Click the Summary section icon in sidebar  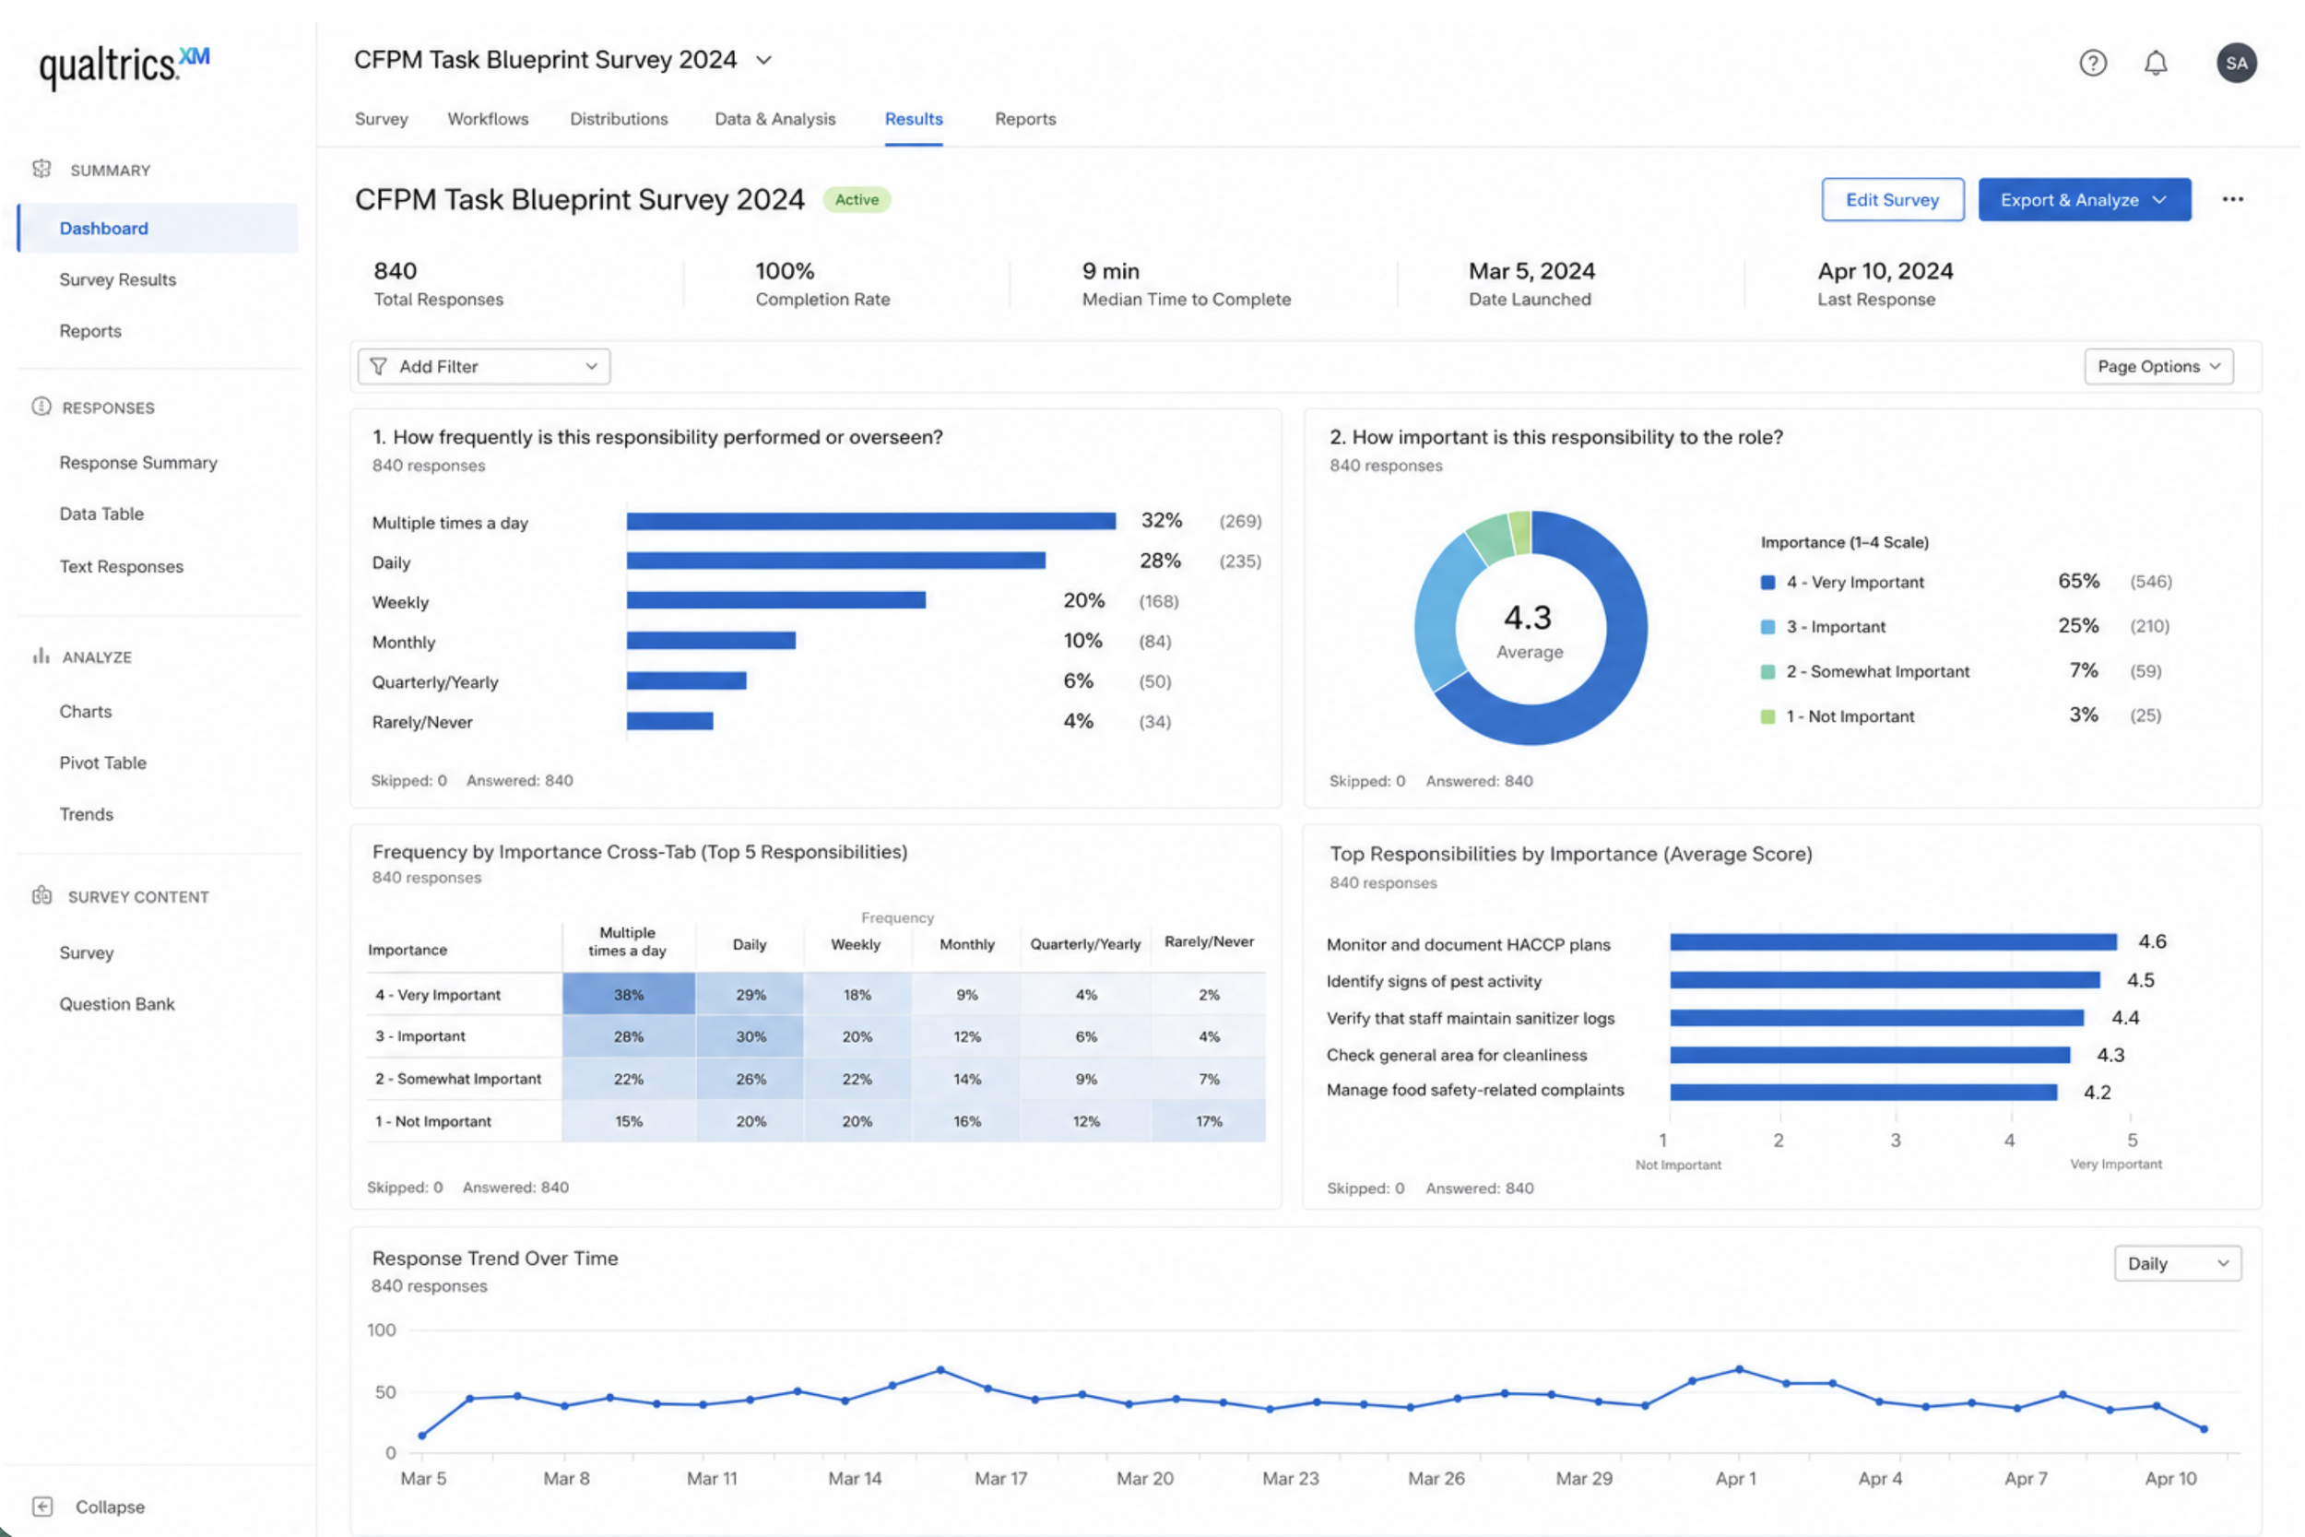tap(41, 169)
